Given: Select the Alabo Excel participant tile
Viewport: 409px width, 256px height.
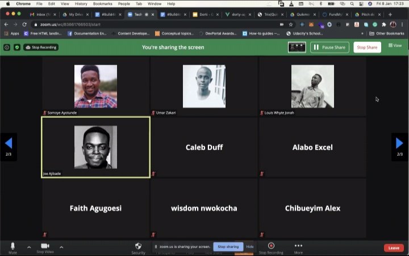Looking at the screenshot, I should click(312, 147).
